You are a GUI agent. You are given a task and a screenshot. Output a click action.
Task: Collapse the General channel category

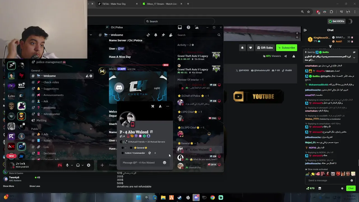(x=37, y=70)
